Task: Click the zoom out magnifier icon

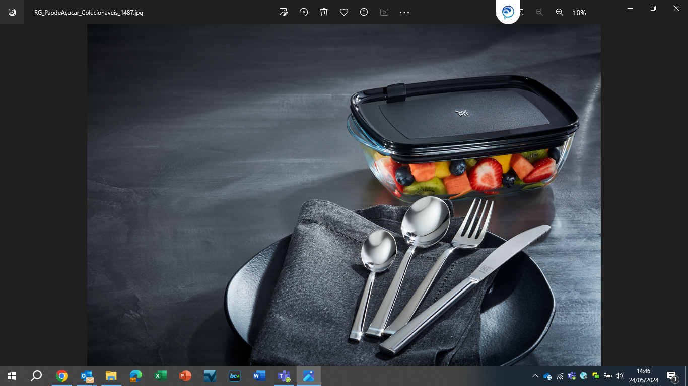Action: click(539, 12)
